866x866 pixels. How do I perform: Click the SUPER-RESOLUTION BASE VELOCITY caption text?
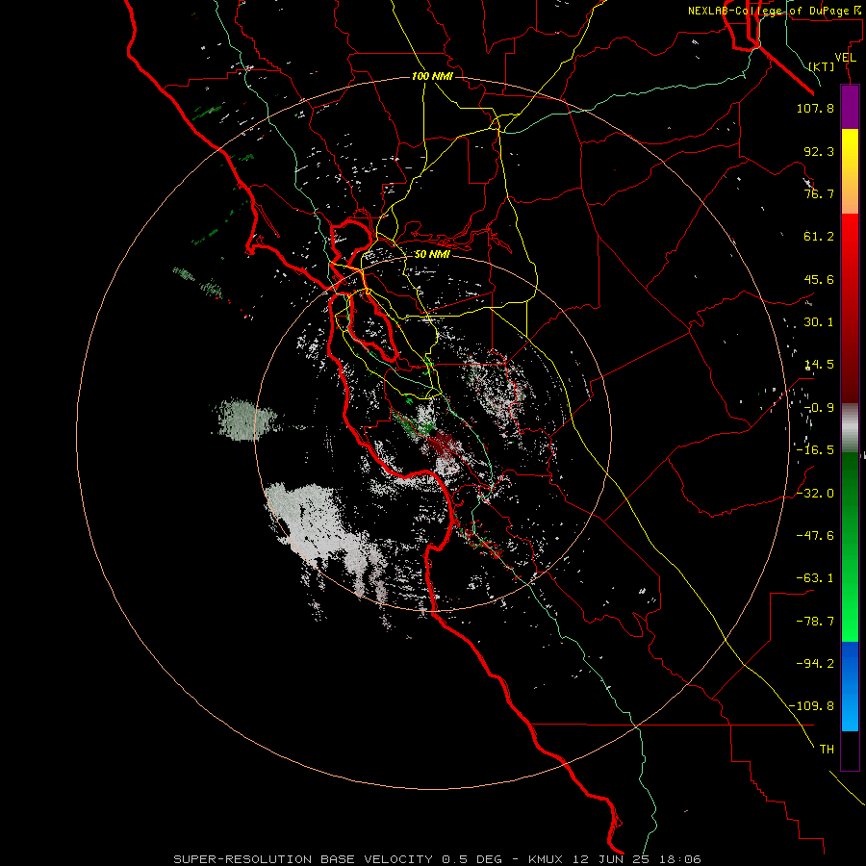[303, 859]
